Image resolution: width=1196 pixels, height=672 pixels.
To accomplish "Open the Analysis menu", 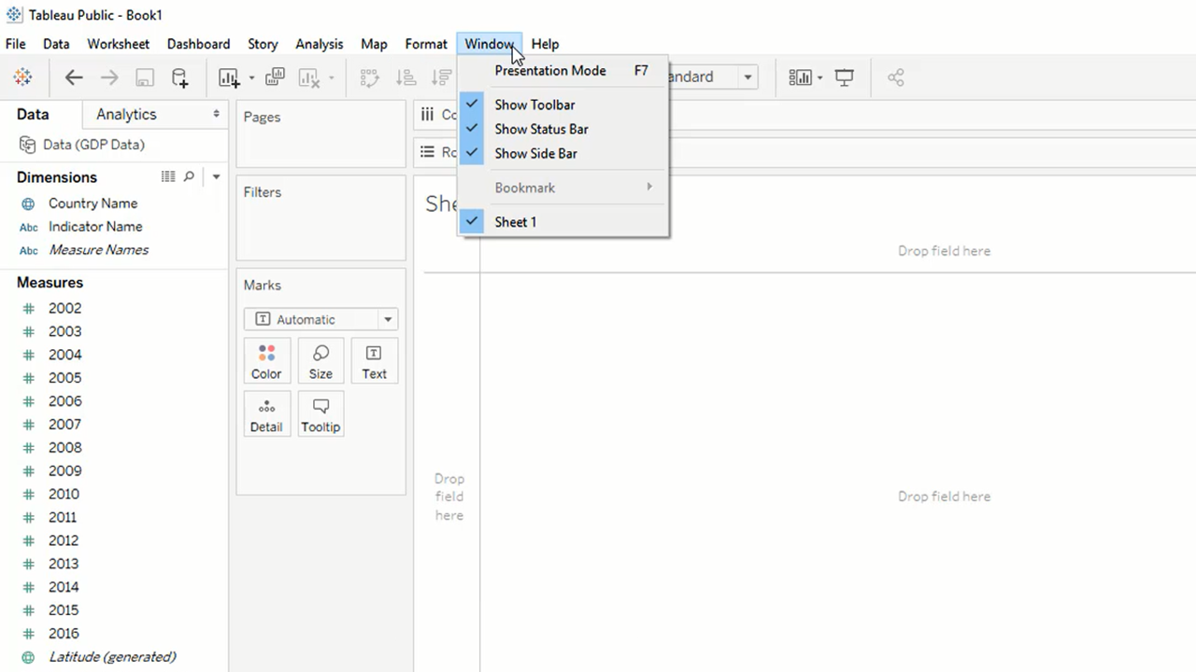I will 319,44.
